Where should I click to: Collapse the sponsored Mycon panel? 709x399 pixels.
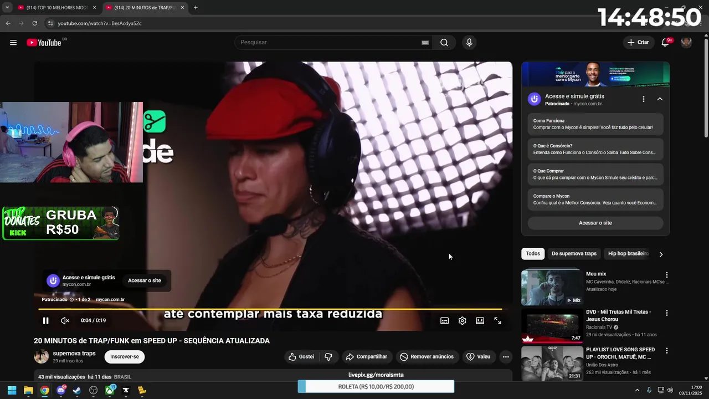[660, 99]
